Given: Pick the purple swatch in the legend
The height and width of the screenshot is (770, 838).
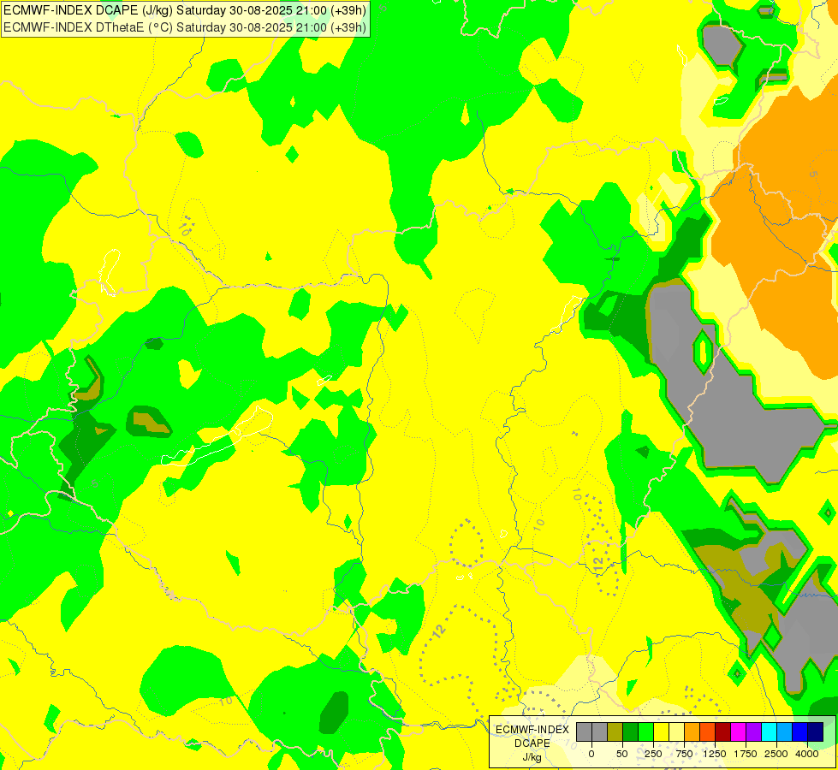Looking at the screenshot, I should [753, 731].
